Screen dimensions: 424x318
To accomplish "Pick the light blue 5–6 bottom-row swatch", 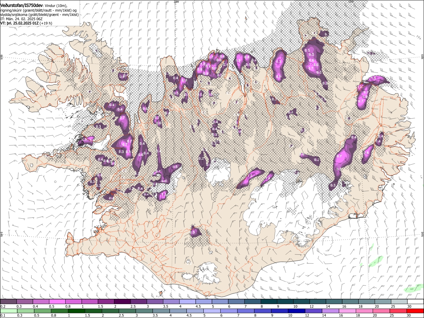I will 212,311.
